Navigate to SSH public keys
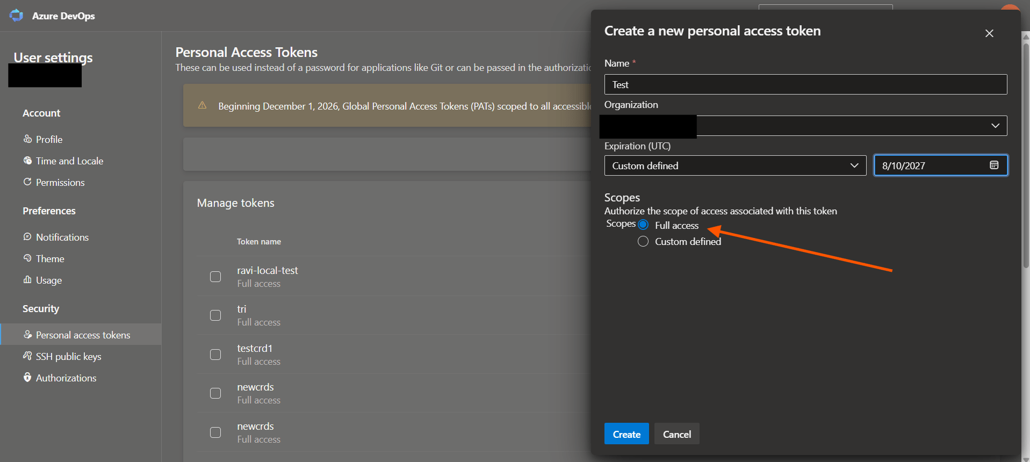The image size is (1030, 462). tap(68, 357)
